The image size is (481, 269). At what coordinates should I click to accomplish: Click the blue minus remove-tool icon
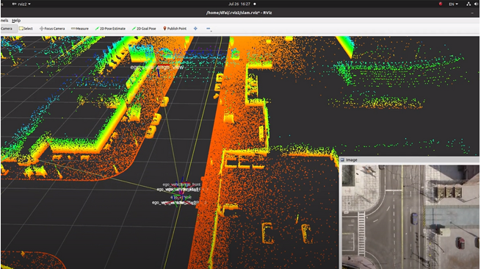(209, 29)
